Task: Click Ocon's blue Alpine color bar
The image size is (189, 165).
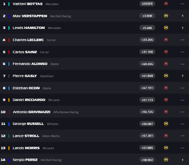Action: click(x=9, y=88)
